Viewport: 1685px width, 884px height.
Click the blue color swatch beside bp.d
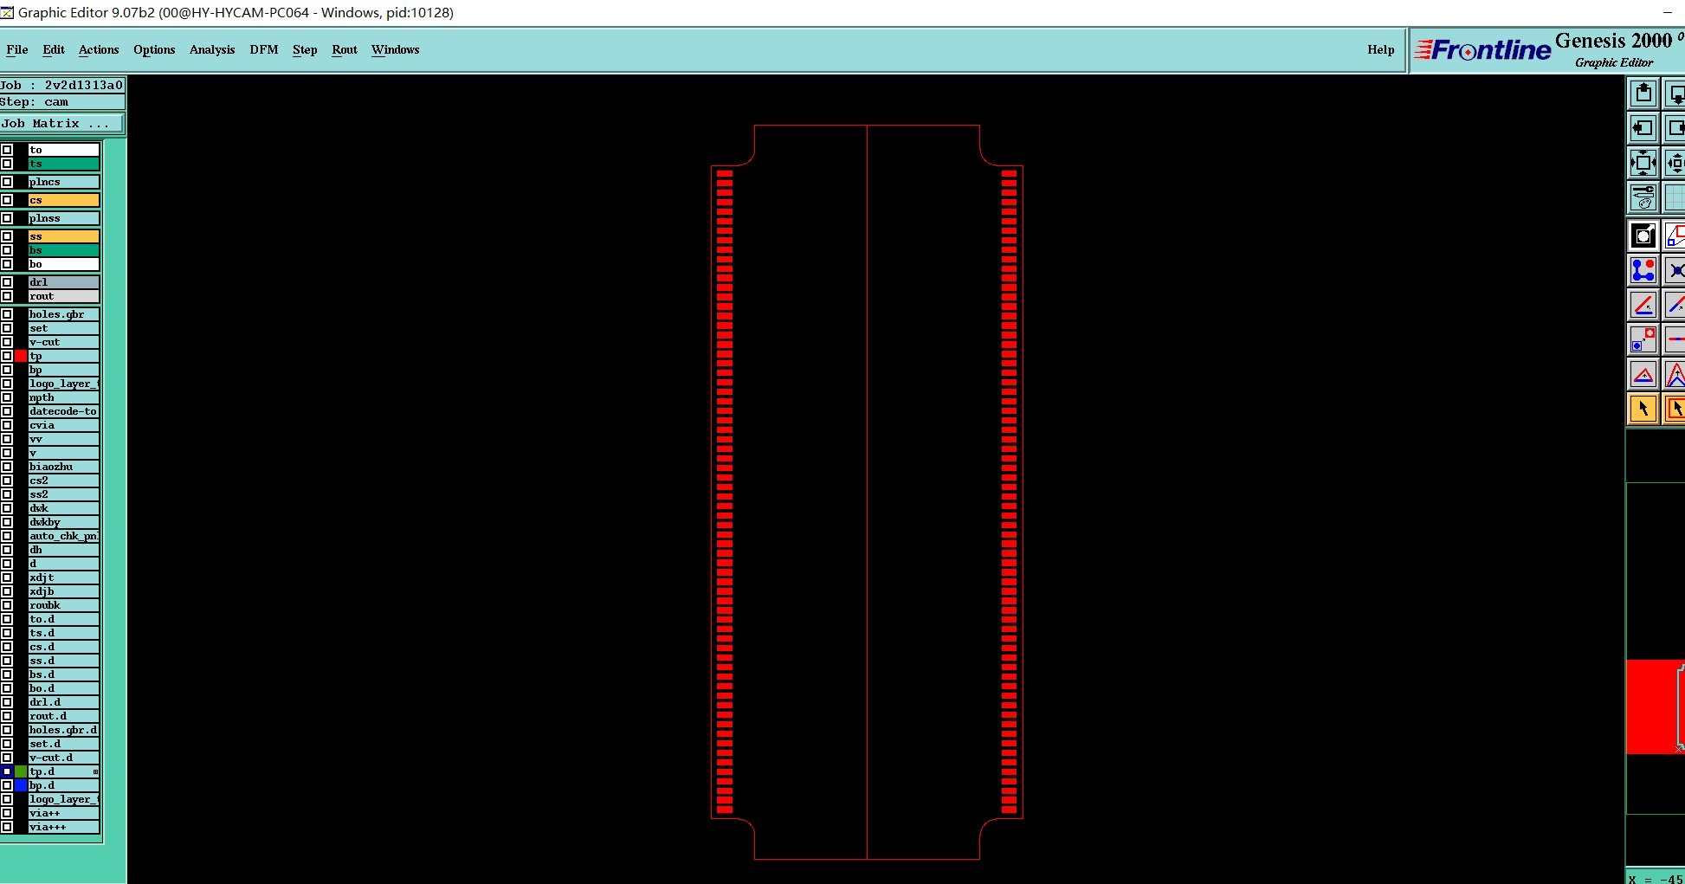21,785
